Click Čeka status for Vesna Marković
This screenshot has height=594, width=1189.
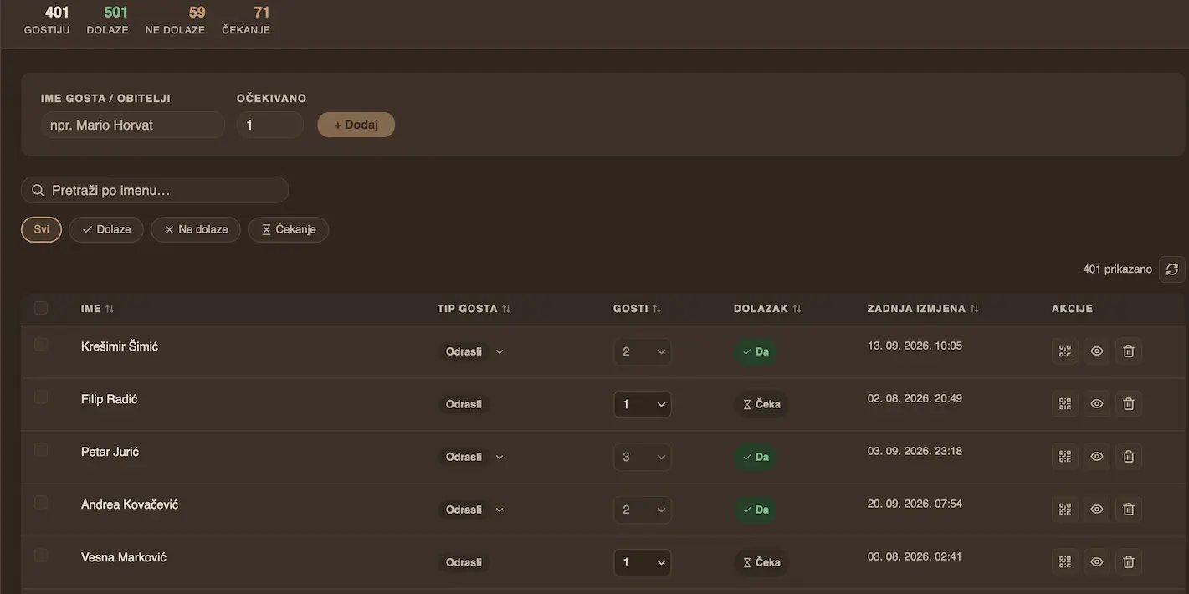pos(761,562)
